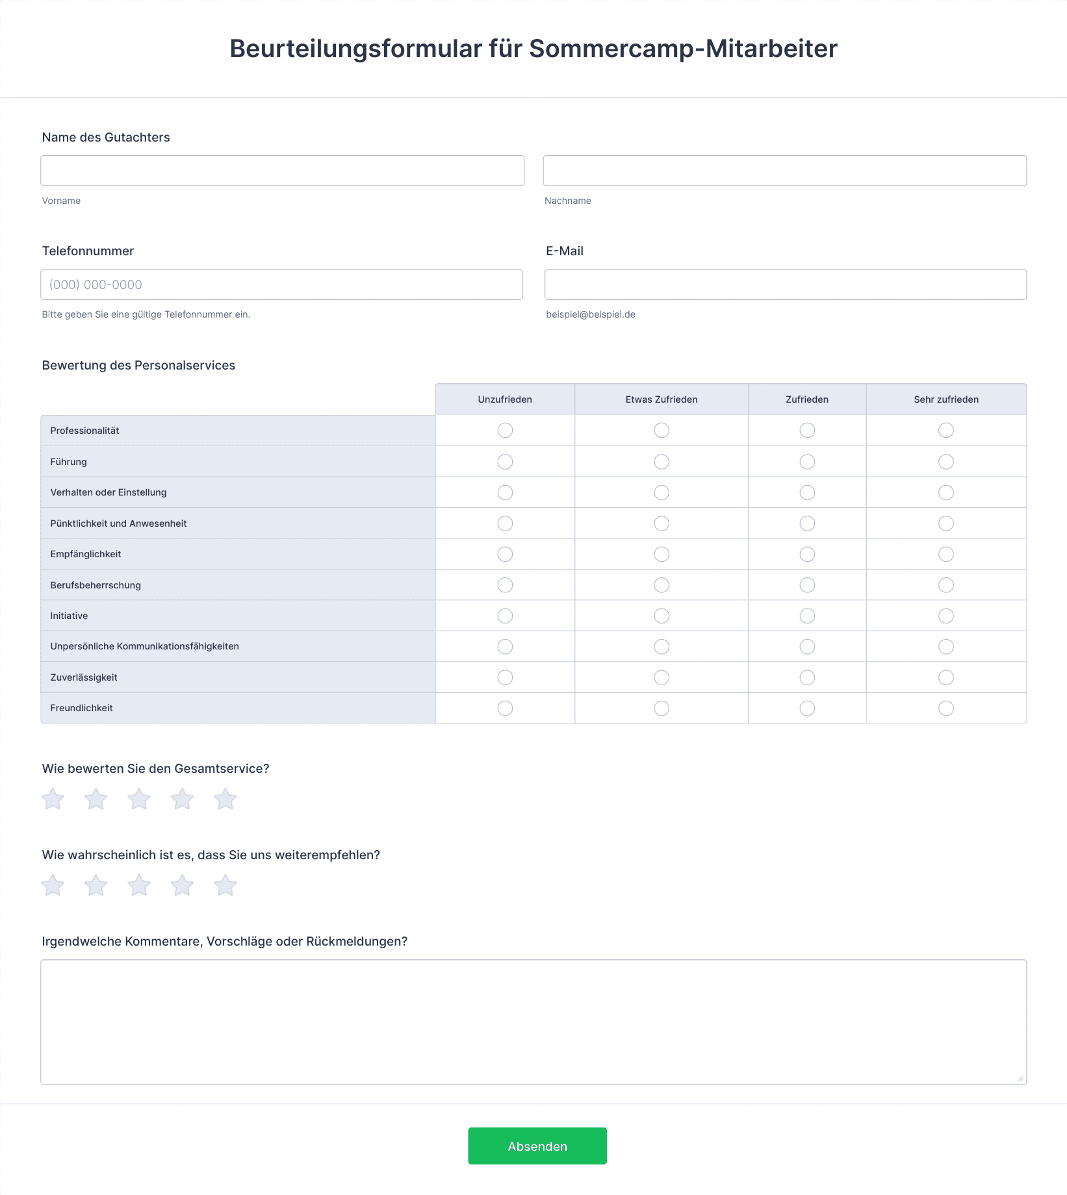
Task: Rate Gesamtservice with the first star
Action: coord(53,799)
